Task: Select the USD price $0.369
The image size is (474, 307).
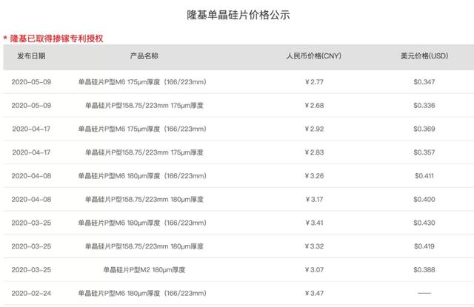Action: (424, 129)
